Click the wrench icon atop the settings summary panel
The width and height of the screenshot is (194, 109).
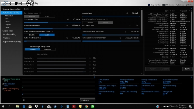tap(191, 8)
